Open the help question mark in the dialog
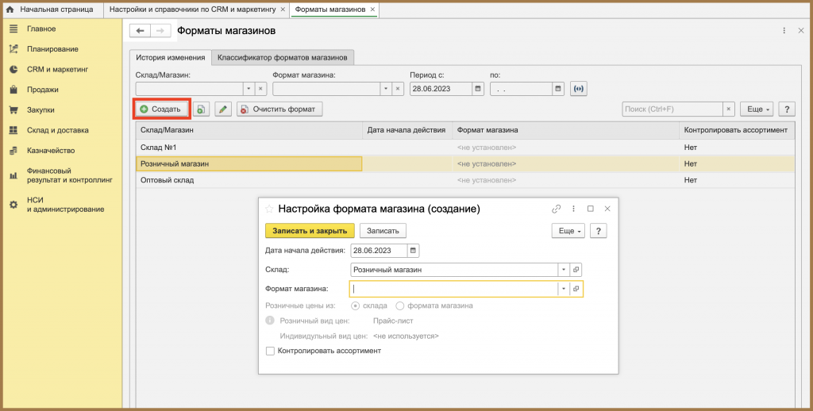This screenshot has height=411, width=813. point(599,231)
